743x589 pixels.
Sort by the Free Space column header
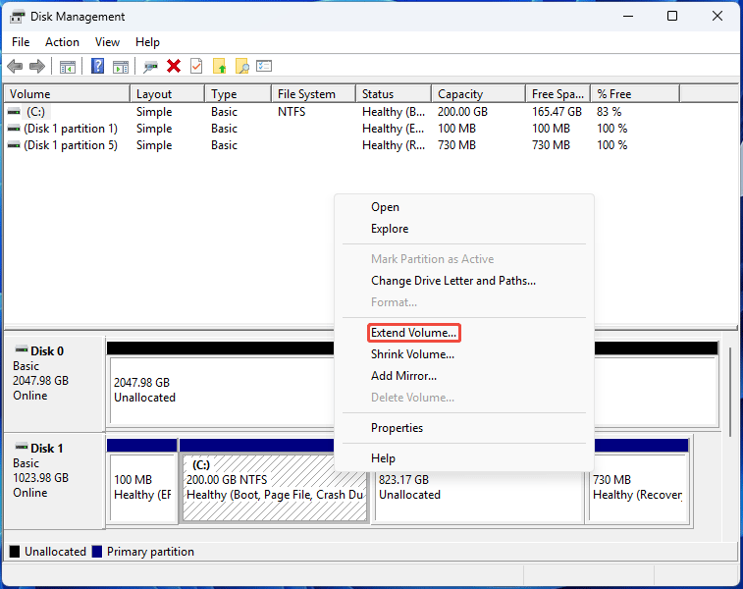(x=557, y=94)
